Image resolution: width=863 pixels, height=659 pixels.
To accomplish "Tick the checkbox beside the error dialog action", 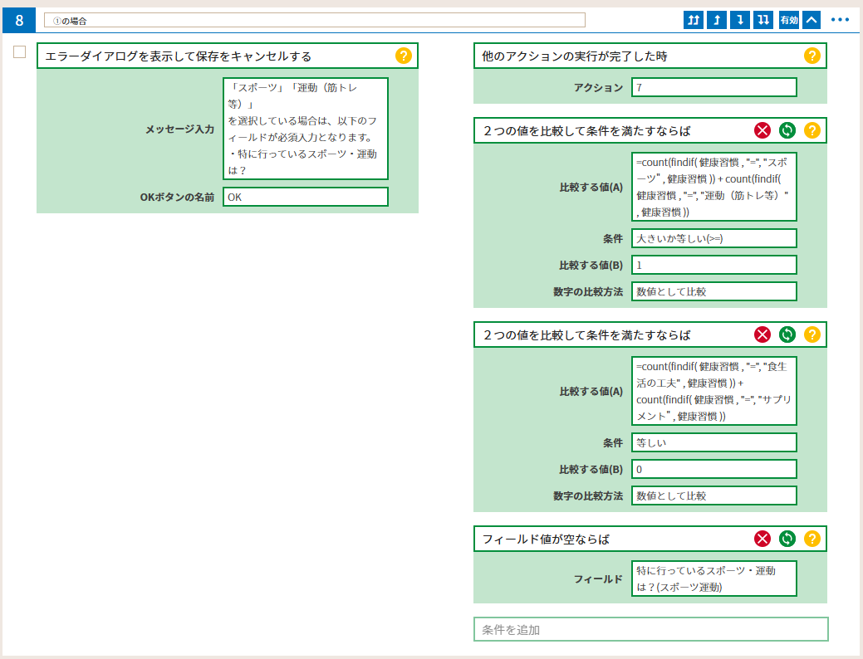I will 19,52.
